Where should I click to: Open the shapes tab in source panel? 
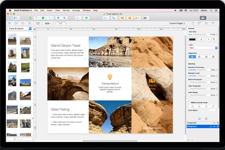pyautogui.click(x=23, y=23)
